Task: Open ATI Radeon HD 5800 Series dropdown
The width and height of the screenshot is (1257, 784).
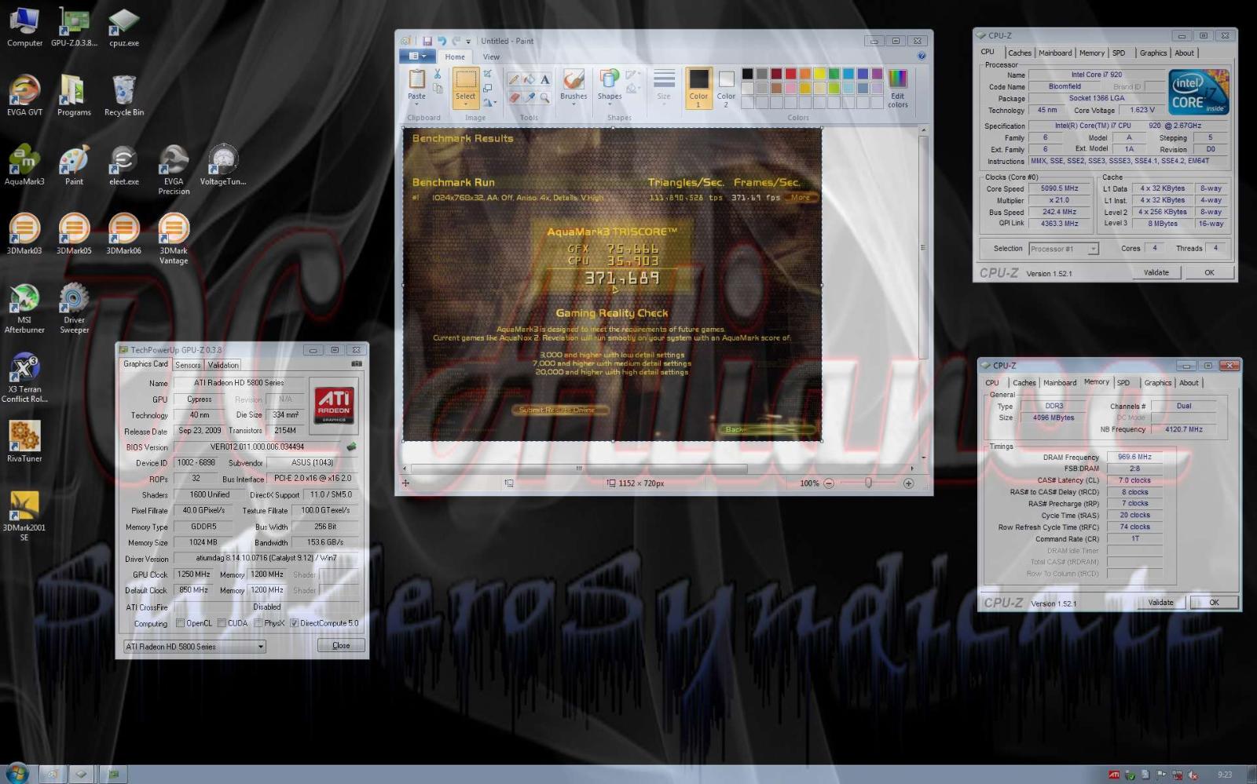Action: click(x=195, y=647)
